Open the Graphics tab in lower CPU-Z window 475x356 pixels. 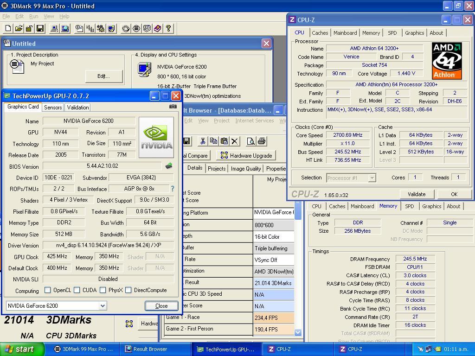[x=432, y=206]
